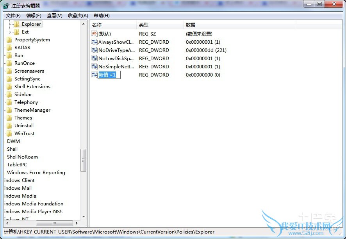Click the tree horizontal scroll right arrow
The width and height of the screenshot is (346, 239).
click(x=77, y=223)
